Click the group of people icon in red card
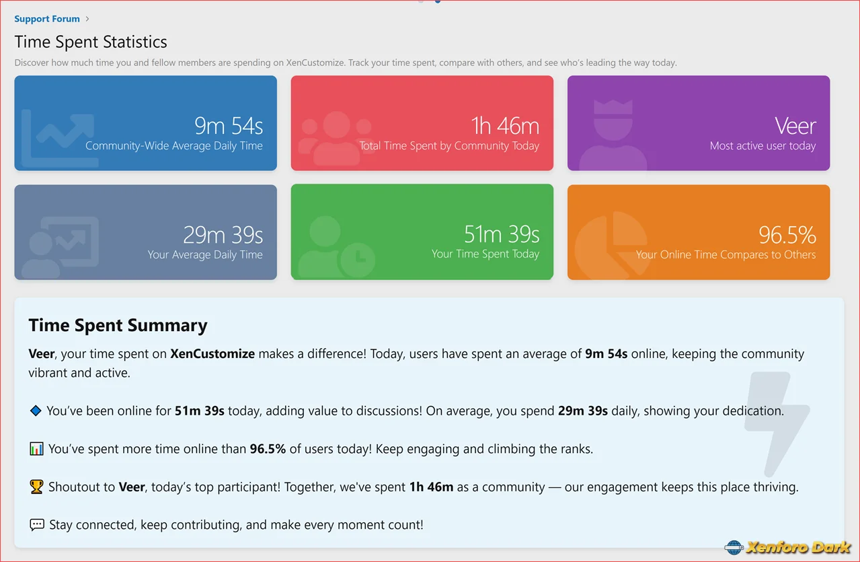This screenshot has width=860, height=562. point(336,139)
